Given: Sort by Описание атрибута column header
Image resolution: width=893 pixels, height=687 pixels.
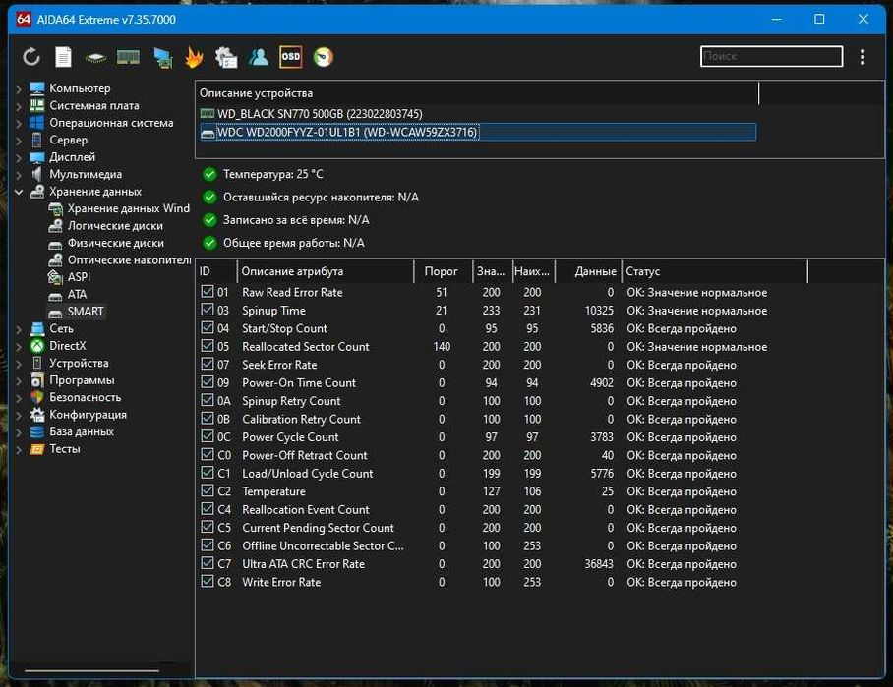Looking at the screenshot, I should pyautogui.click(x=326, y=271).
